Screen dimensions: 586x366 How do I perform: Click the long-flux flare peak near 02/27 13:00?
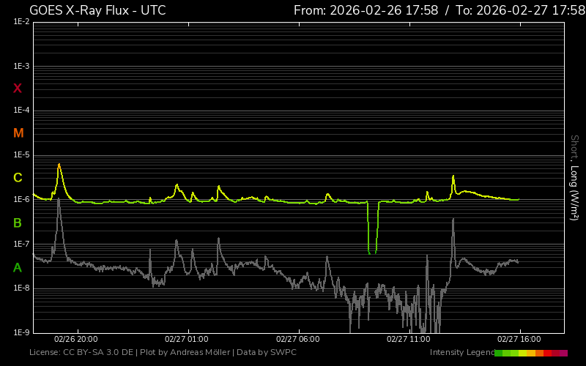453,176
